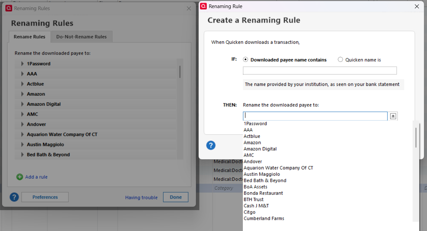427x231 pixels.
Task: Open the payee list dropdown button
Action: pyautogui.click(x=393, y=116)
